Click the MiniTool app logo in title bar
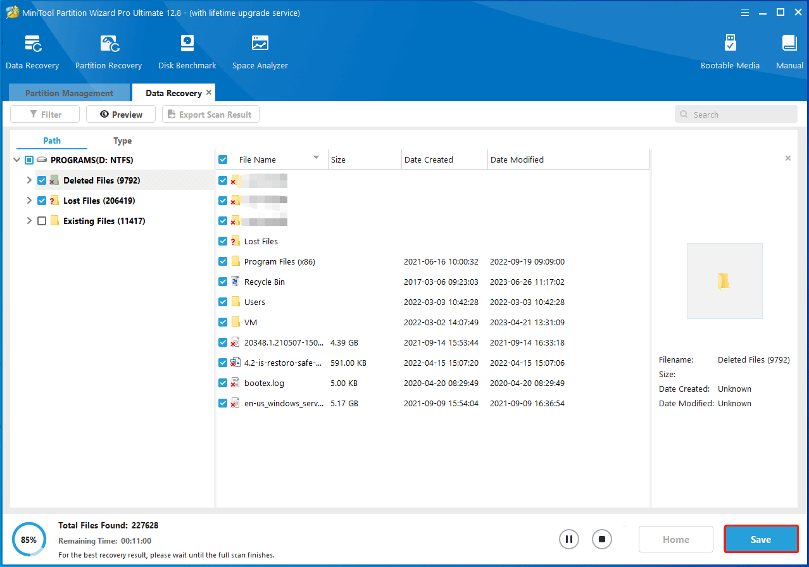The image size is (809, 567). tap(13, 13)
